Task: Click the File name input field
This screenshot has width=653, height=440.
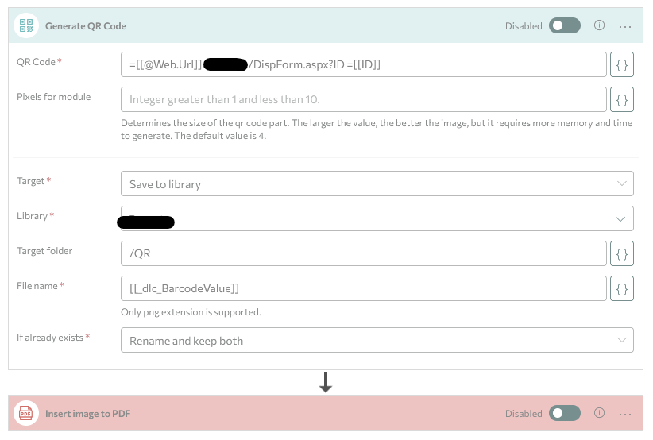Action: [363, 288]
